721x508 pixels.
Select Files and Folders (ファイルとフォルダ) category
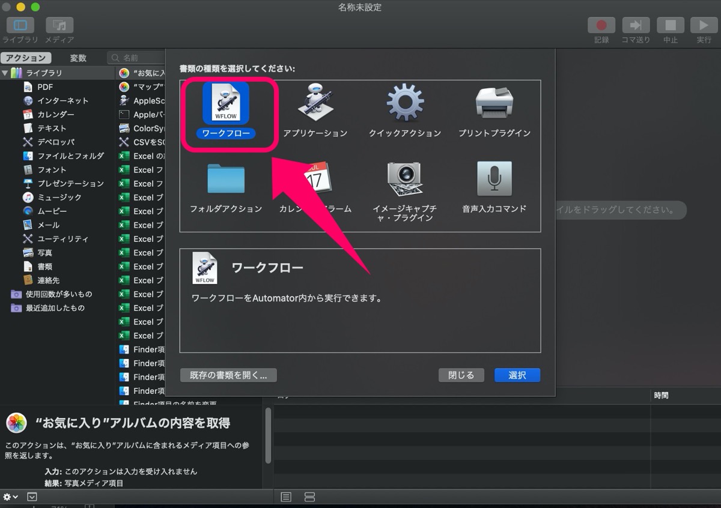(x=70, y=156)
